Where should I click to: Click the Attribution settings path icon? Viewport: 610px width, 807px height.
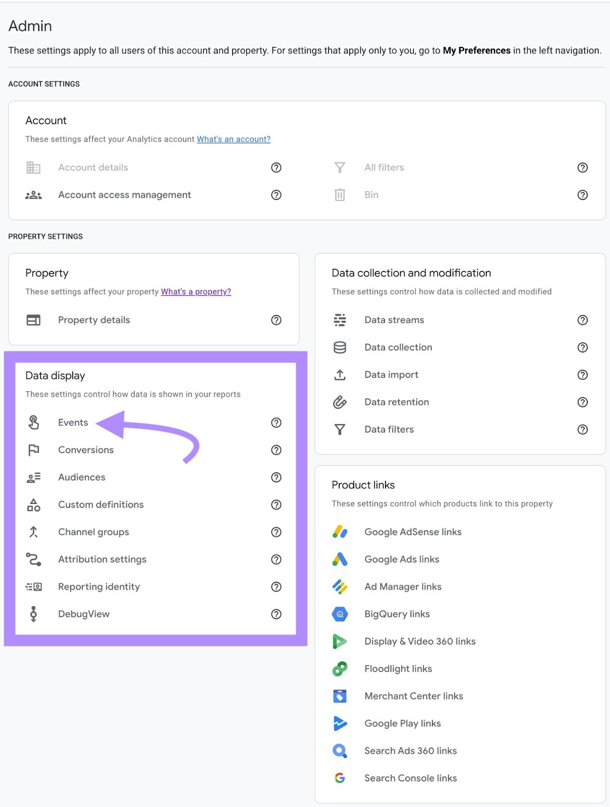(33, 559)
